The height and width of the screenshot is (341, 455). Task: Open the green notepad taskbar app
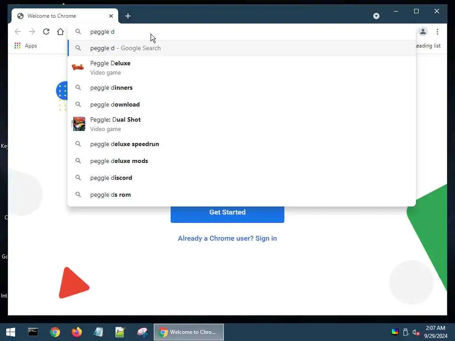pyautogui.click(x=120, y=332)
